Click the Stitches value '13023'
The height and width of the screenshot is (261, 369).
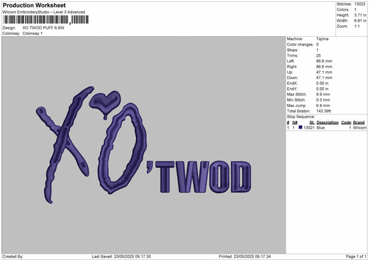click(360, 4)
